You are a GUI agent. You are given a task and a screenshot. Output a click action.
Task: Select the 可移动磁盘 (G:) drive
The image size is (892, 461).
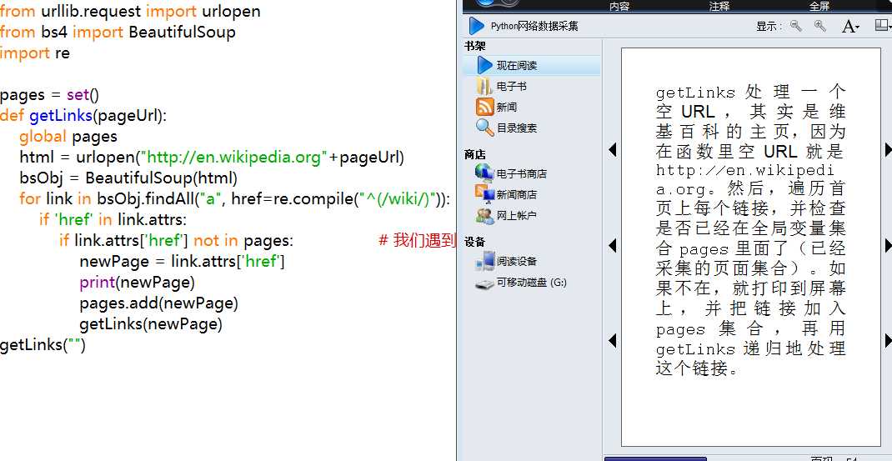coord(521,283)
